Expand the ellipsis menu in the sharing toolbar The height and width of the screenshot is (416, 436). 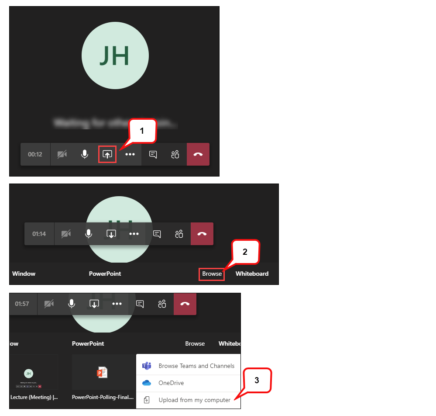click(x=134, y=234)
